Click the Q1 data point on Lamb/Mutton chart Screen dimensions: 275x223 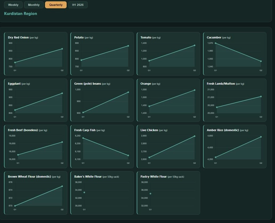click(217, 107)
